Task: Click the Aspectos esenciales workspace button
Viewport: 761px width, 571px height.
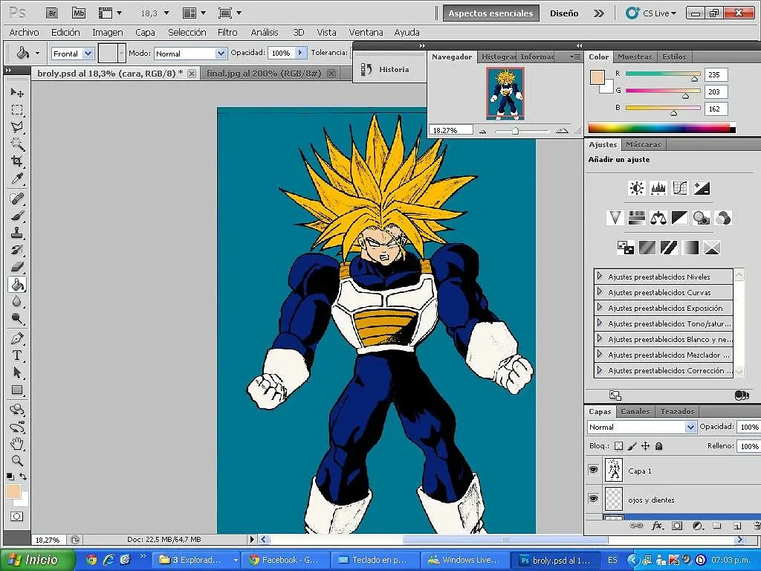Action: tap(490, 13)
